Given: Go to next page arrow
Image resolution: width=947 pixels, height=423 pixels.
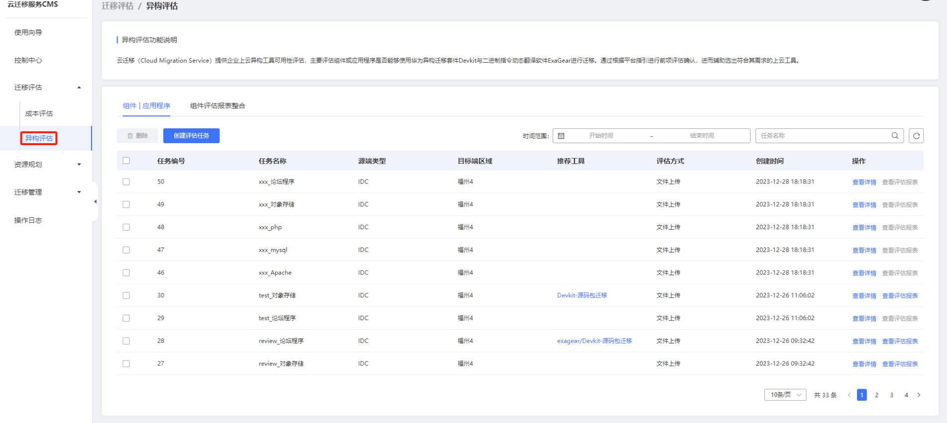Looking at the screenshot, I should tap(919, 395).
